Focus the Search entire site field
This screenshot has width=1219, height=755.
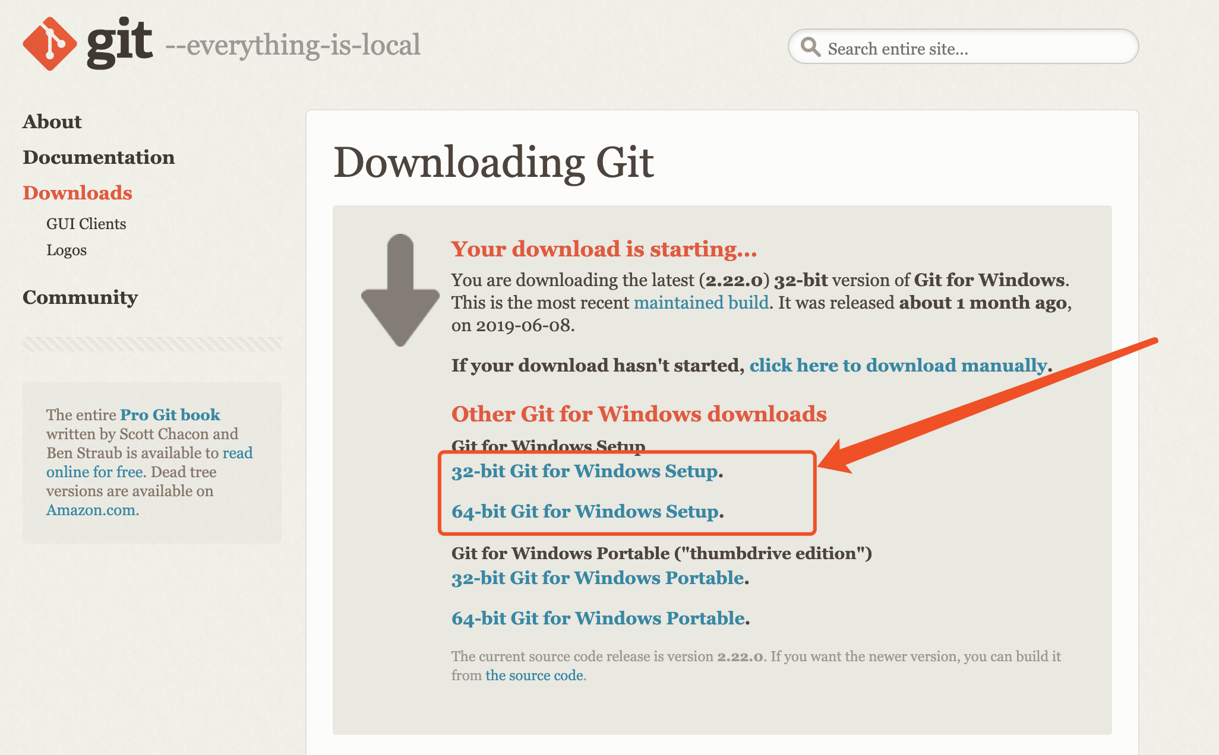point(963,47)
